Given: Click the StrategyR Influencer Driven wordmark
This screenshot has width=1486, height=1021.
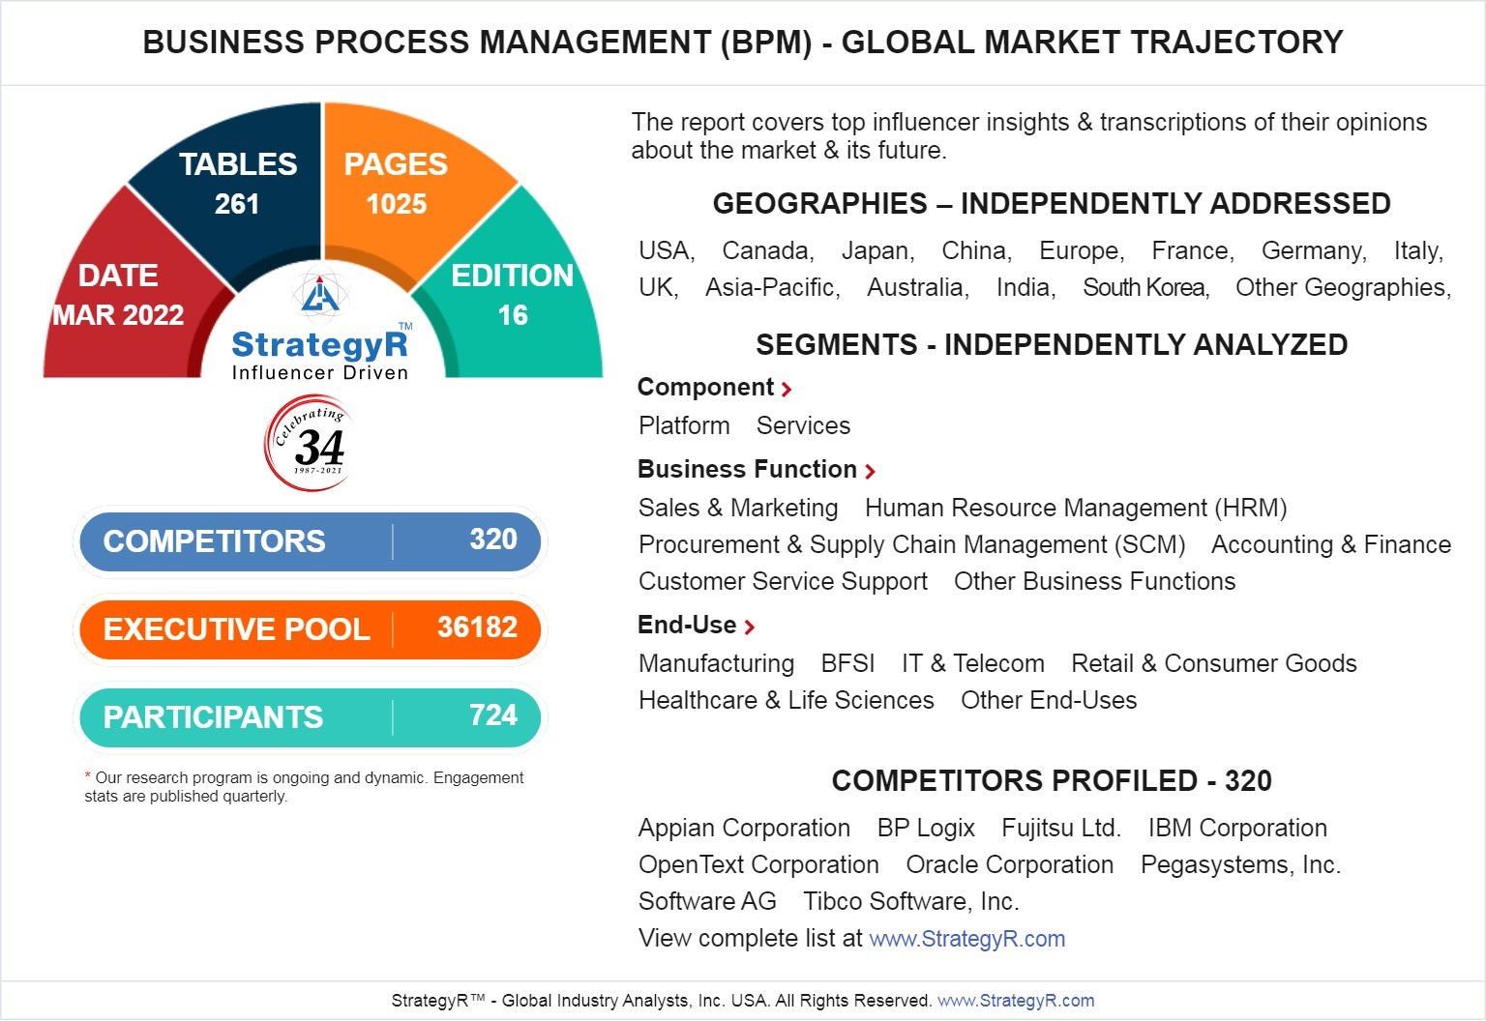Looking at the screenshot, I should pyautogui.click(x=320, y=355).
